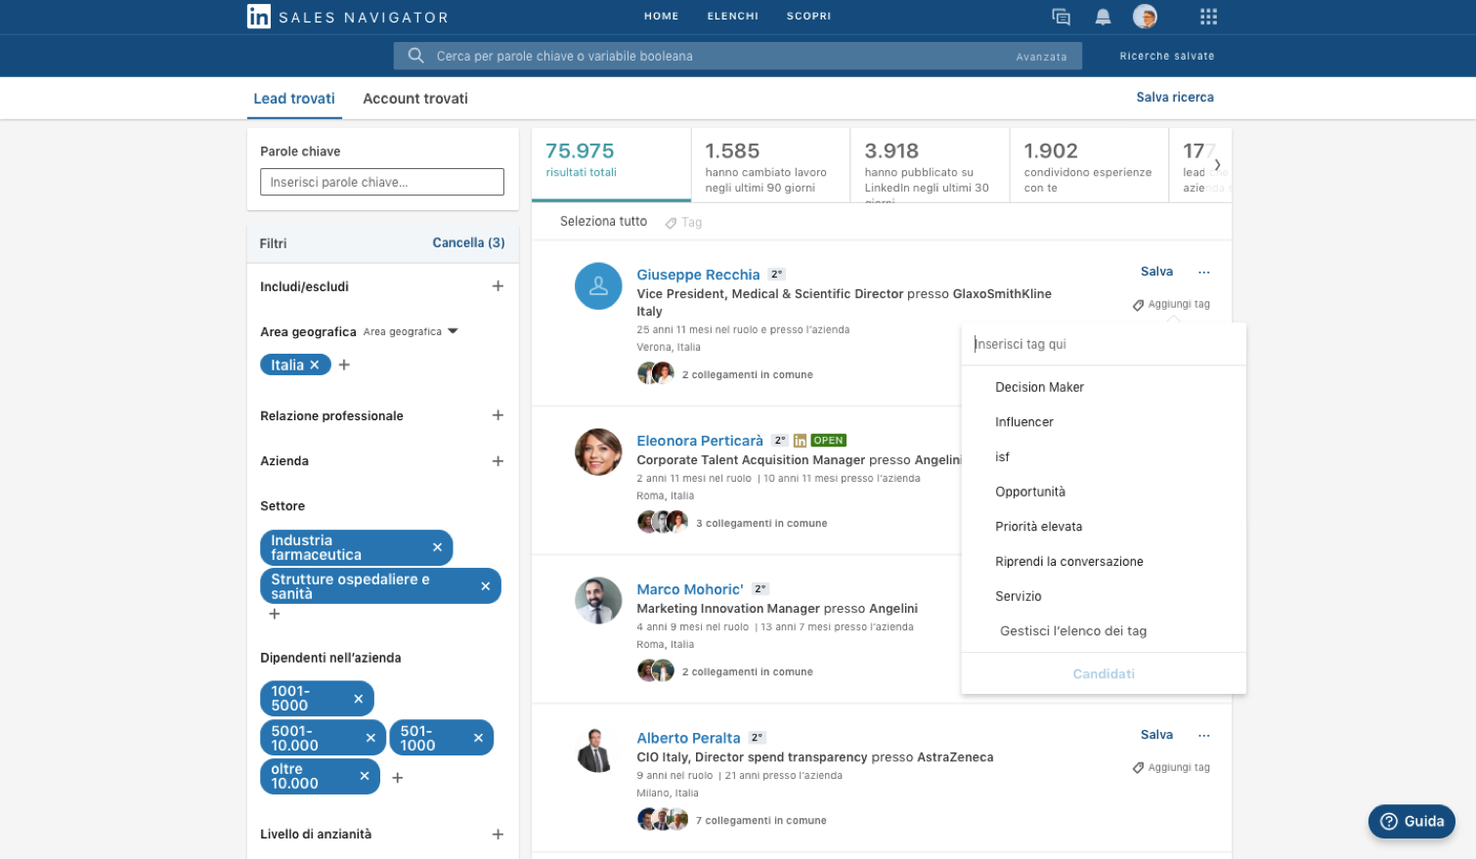Open Alberto Peralta's profile photo
This screenshot has height=859, width=1476.
tap(598, 750)
